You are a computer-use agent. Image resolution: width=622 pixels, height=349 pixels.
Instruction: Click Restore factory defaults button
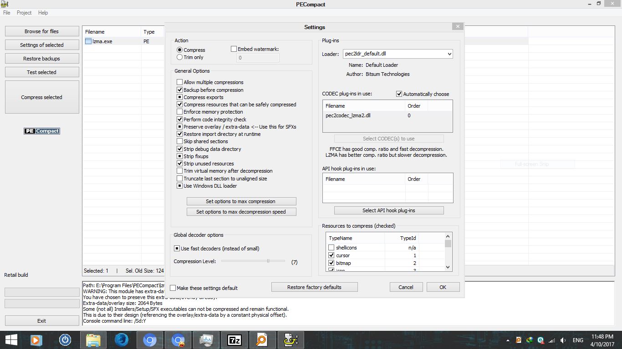click(314, 287)
